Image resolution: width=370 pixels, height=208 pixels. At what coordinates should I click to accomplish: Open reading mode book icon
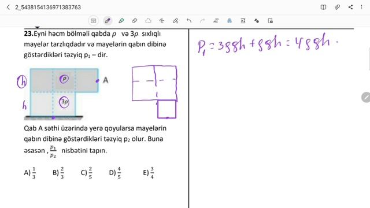coord(323,8)
